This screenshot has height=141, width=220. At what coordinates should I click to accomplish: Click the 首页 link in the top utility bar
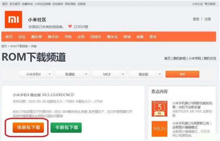coord(5,4)
